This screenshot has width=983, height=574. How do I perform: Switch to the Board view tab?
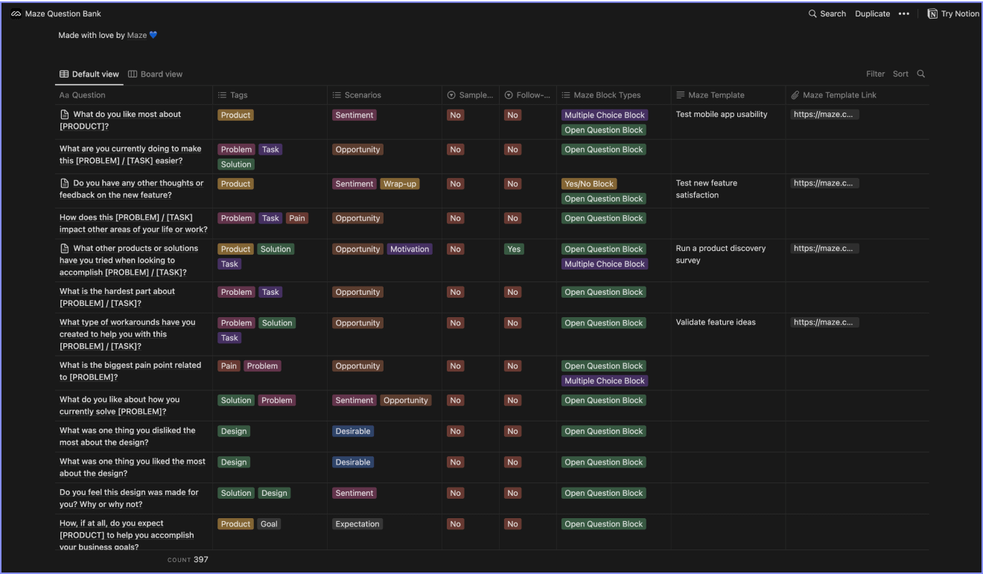[x=156, y=74]
